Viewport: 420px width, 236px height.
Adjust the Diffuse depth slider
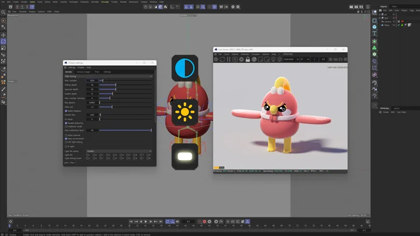(x=125, y=85)
